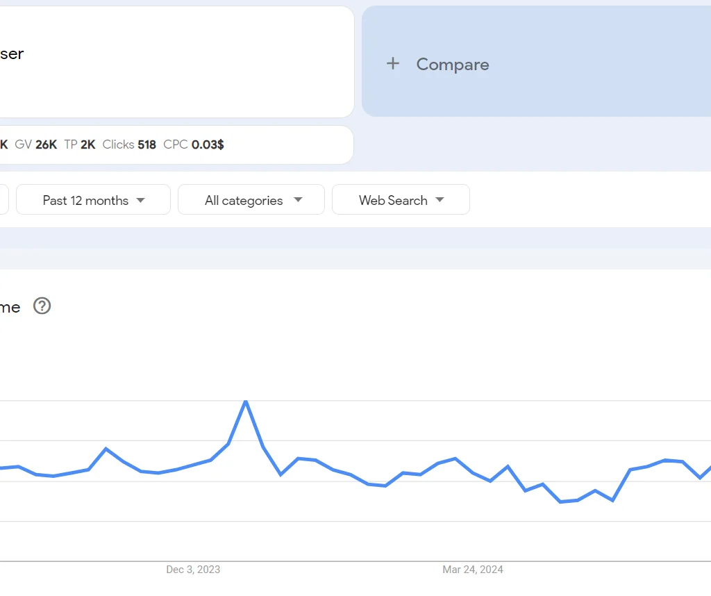Image resolution: width=711 pixels, height=596 pixels.
Task: Click the Dec 3, 2023 axis label
Action: 192,570
